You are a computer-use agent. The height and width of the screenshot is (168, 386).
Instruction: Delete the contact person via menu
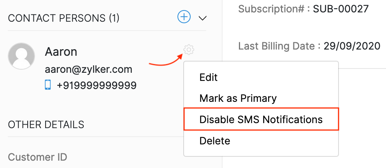214,141
